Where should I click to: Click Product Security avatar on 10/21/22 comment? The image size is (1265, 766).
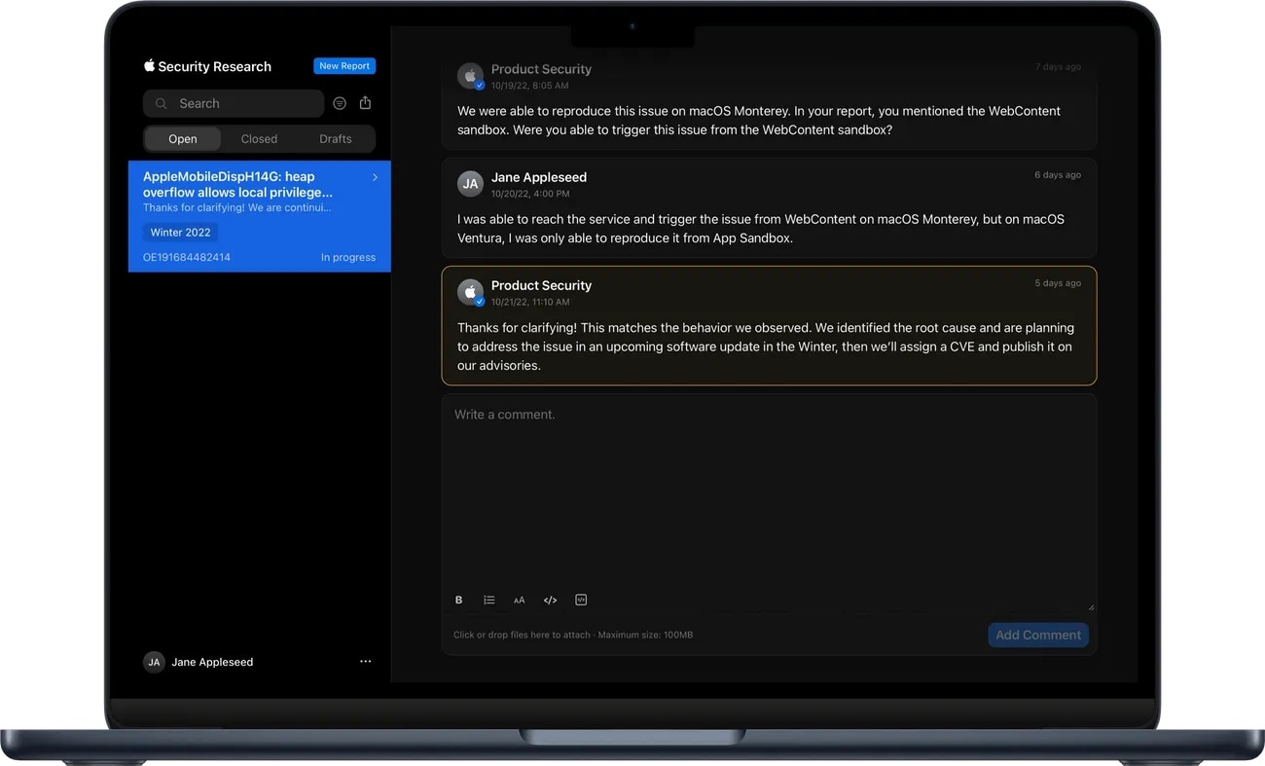pyautogui.click(x=471, y=292)
